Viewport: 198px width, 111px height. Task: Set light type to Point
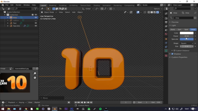[x=173, y=30]
